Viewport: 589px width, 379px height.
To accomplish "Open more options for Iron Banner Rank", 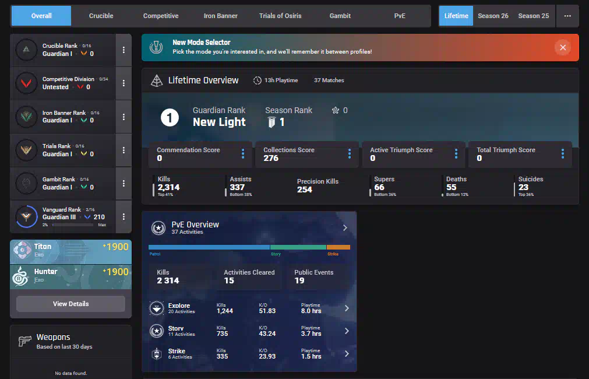I will pos(124,117).
